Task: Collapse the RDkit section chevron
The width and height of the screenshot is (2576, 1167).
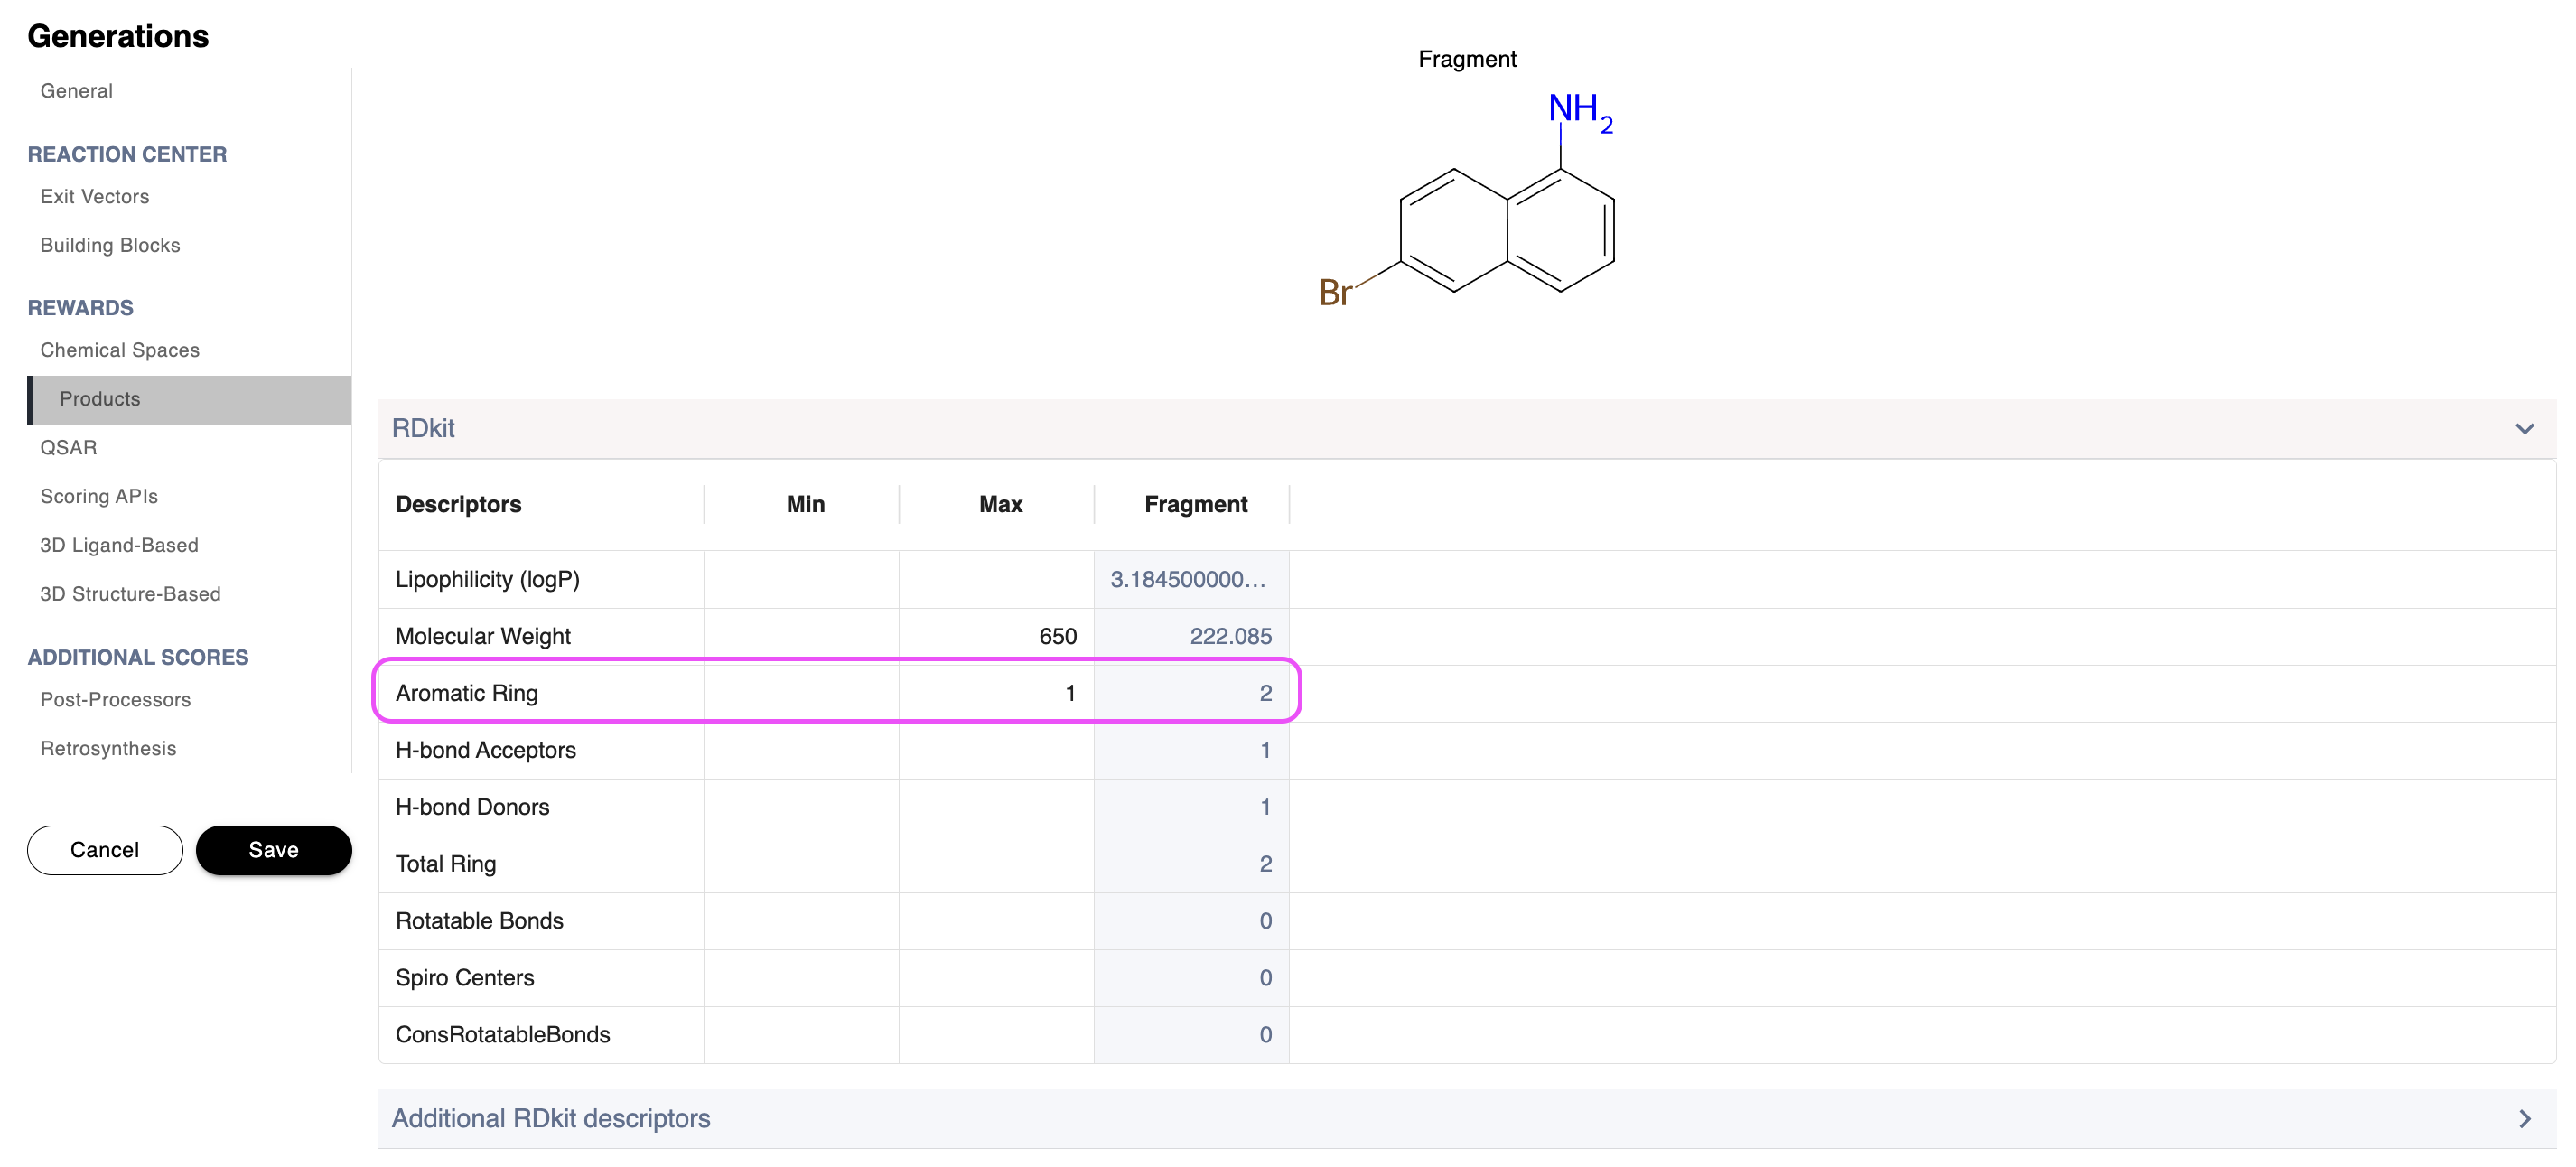Action: pyautogui.click(x=2524, y=429)
